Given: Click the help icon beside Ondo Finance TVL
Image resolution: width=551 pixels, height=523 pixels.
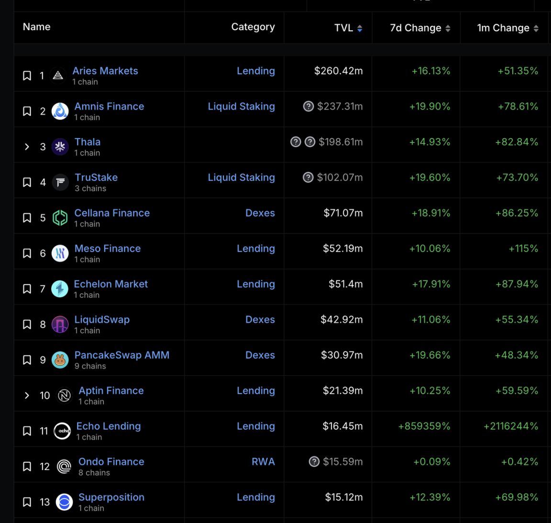Looking at the screenshot, I should coord(314,461).
